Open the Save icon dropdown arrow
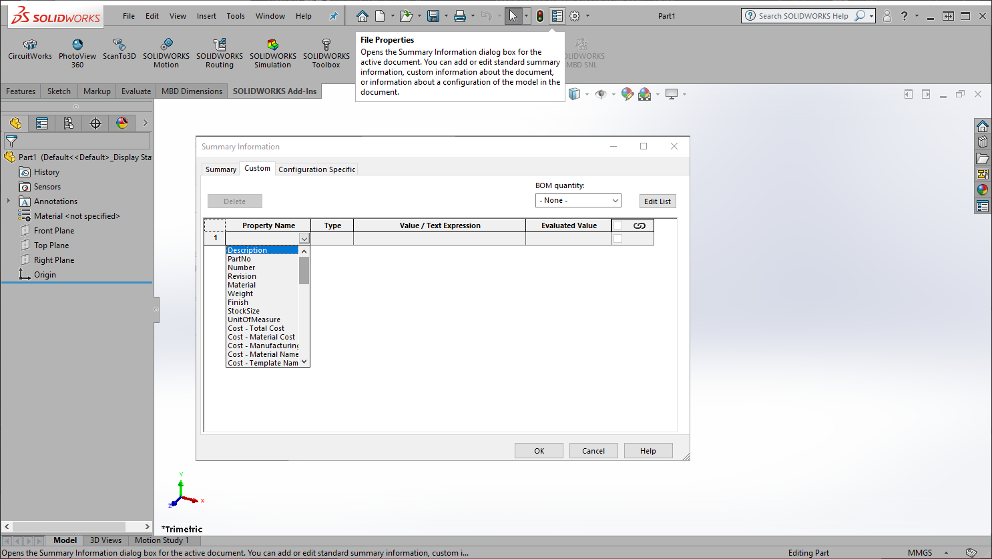The height and width of the screenshot is (559, 992). (x=446, y=16)
